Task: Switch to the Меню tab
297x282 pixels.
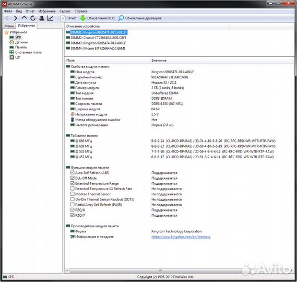Action: tap(9, 26)
